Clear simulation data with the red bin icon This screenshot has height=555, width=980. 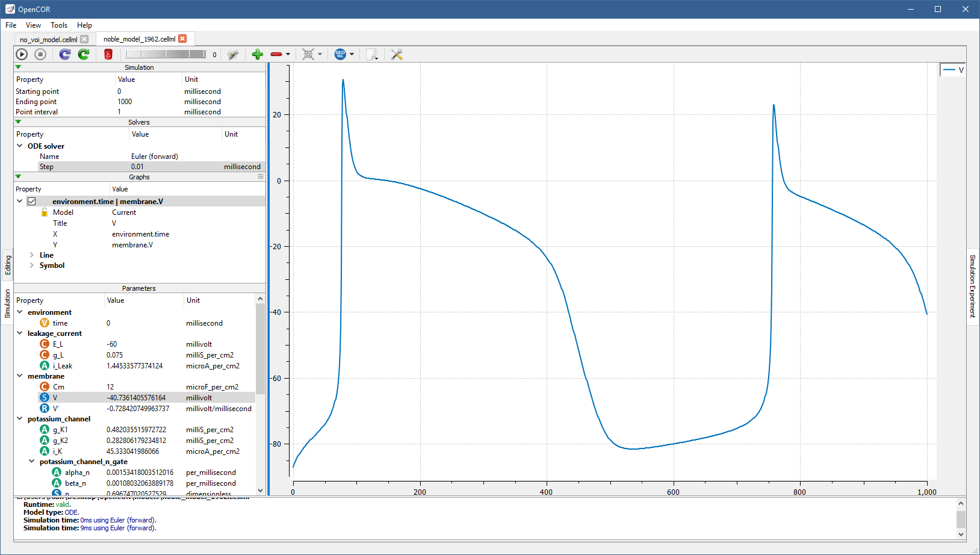pyautogui.click(x=108, y=54)
